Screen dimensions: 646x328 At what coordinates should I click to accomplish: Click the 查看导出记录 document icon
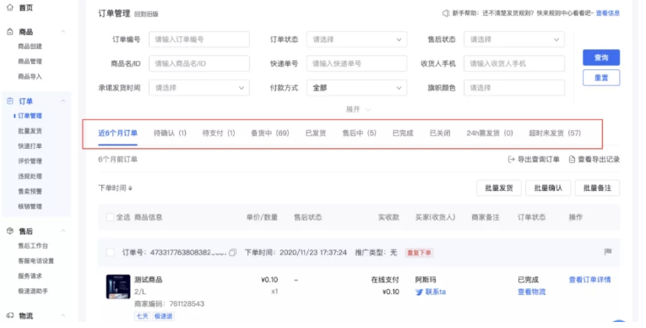[x=572, y=159]
